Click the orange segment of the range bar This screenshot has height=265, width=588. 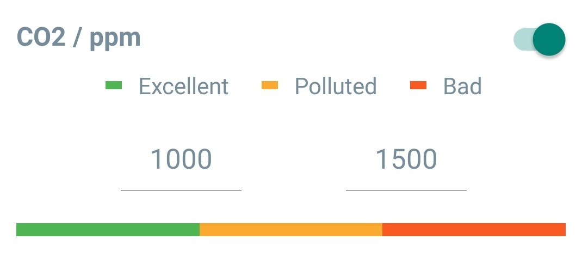(291, 230)
